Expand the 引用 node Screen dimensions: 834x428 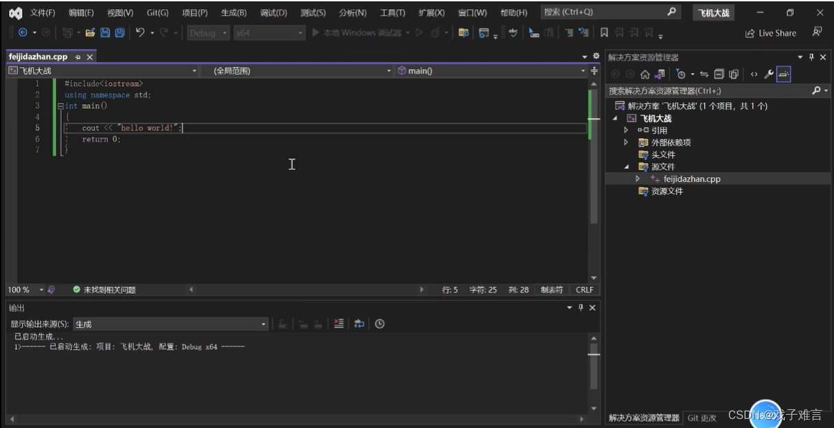[x=626, y=130]
